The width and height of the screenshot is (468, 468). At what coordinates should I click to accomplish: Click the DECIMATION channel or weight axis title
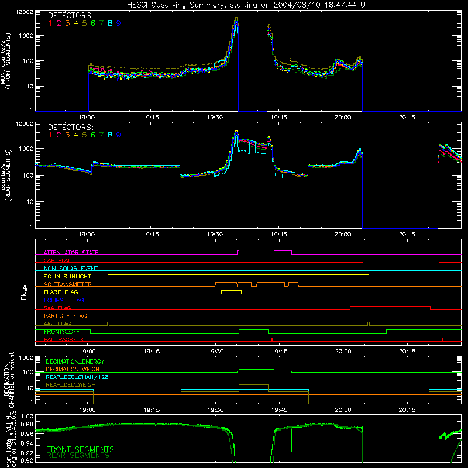9,380
